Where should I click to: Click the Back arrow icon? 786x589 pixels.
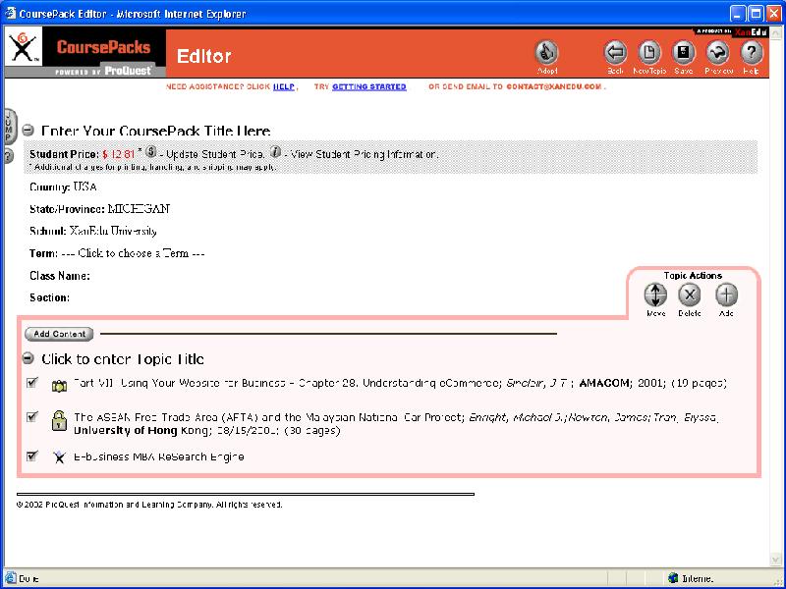(x=615, y=53)
